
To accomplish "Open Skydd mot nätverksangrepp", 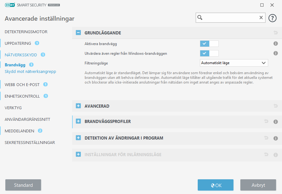I will click(x=30, y=71).
